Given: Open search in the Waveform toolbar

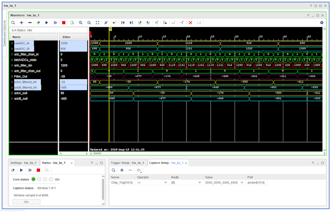Looking at the screenshot, I should 13,23.
